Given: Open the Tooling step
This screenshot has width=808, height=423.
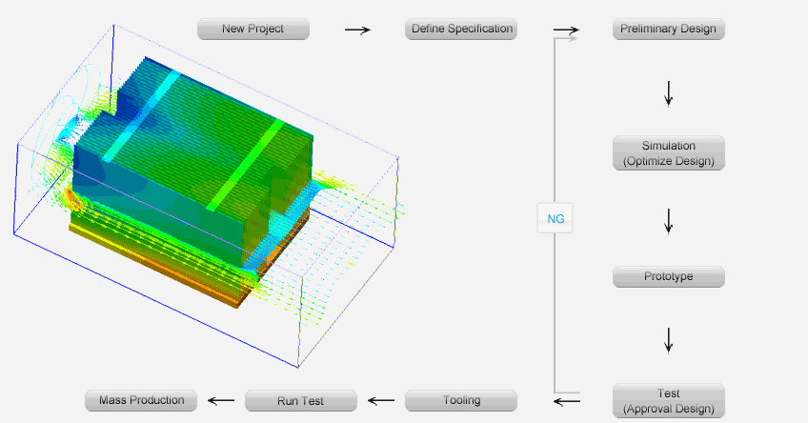Looking at the screenshot, I should coord(460,401).
